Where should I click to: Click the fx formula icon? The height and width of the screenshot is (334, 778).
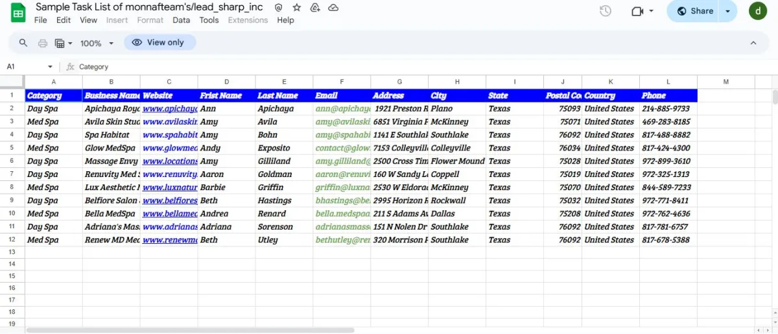tap(70, 67)
